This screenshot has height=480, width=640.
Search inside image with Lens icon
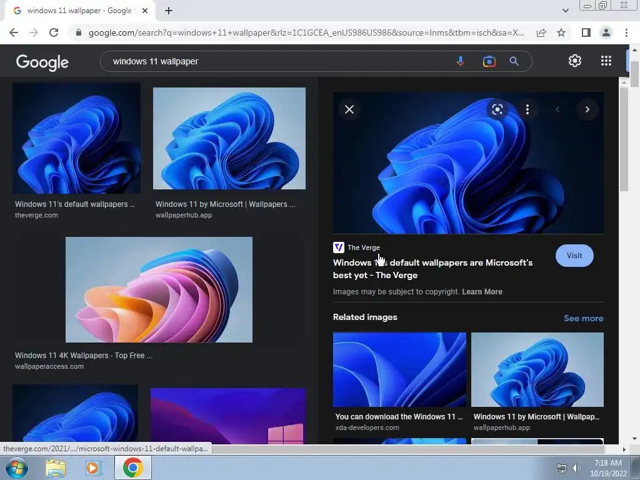[497, 109]
